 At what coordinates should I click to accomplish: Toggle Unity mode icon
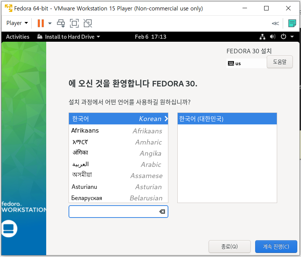point(88,23)
